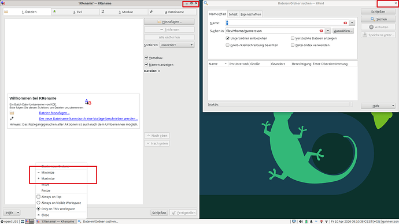Image resolution: width=399 pixels, height=224 pixels.
Task: Toggle the Namen anzeigen checkbox
Action: (146, 65)
